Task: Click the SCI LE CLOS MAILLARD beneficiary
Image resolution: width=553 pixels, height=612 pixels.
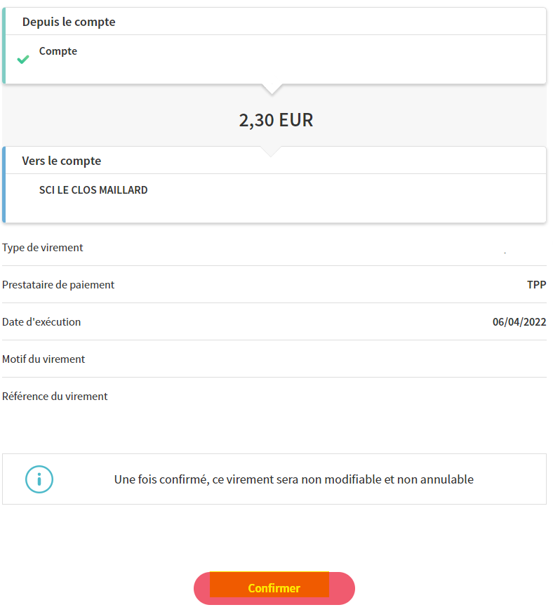Action: (93, 190)
